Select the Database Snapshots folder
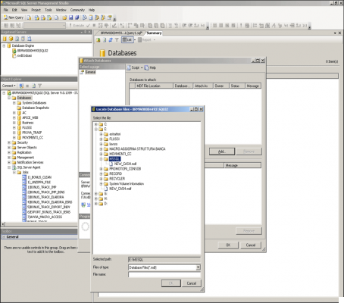 tap(36, 108)
